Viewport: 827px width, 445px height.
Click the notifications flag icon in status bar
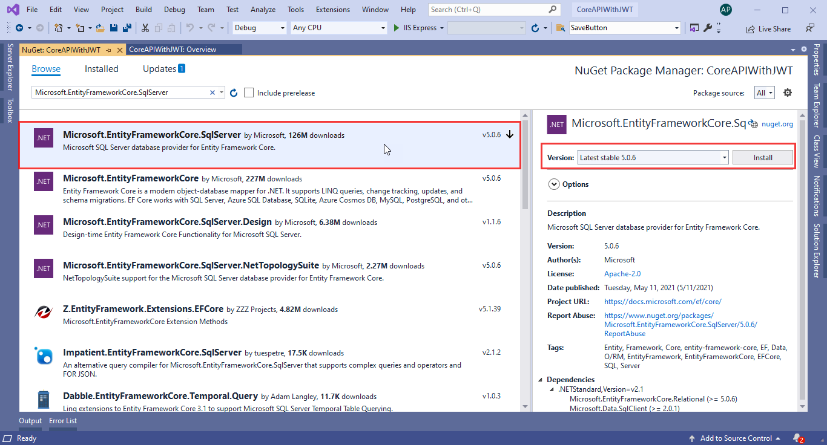(798, 438)
